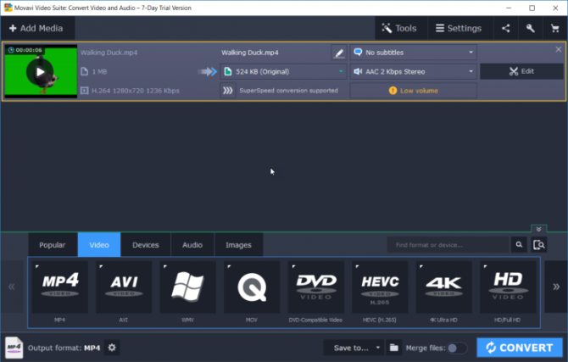The image size is (568, 362).
Task: Select the MP4 video format icon
Action: pos(60,287)
